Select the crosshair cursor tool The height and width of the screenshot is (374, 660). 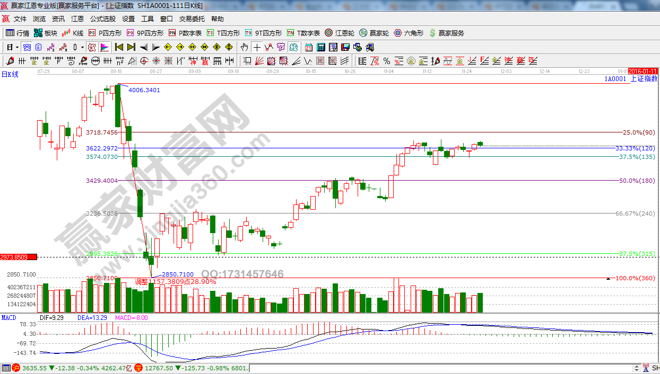(x=257, y=47)
